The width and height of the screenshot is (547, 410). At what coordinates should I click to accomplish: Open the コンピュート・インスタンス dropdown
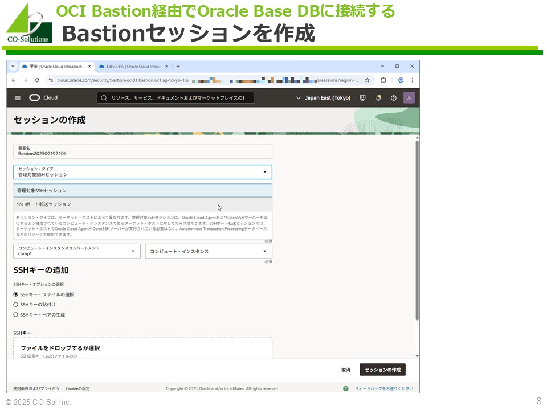pyautogui.click(x=209, y=251)
